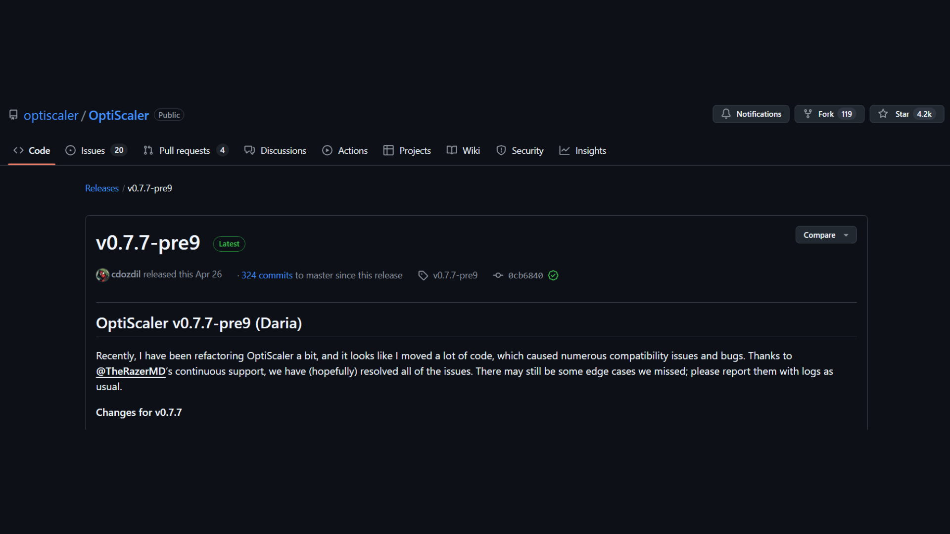Click the tag icon next to v0.7.7-pre9
950x534 pixels.
tap(423, 275)
